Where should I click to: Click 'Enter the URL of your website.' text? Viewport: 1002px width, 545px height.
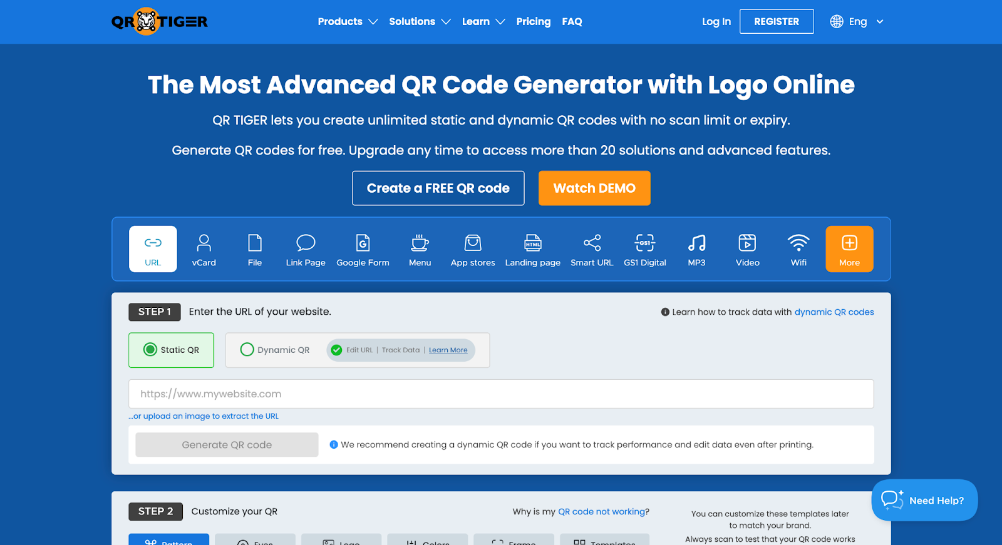click(260, 312)
